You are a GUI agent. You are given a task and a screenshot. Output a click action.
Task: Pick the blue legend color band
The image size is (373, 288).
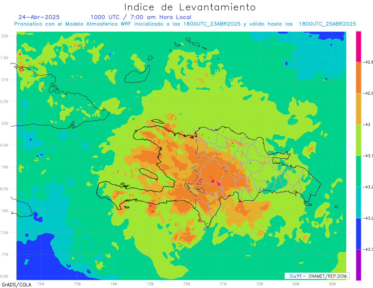358,234
